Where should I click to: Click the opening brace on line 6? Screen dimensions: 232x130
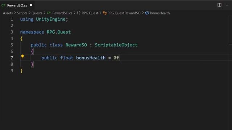[x=32, y=51]
